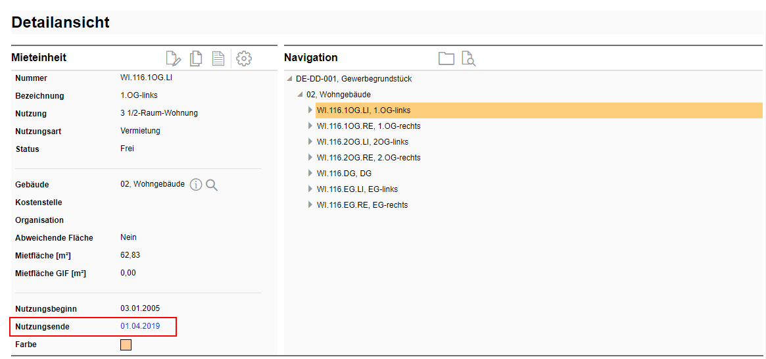
Task: Expand the WI.116.EG.RE, EG-rechts node
Action: 310,205
